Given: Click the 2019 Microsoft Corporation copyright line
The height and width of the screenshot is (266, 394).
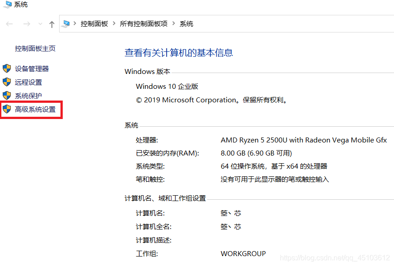Looking at the screenshot, I should click(212, 100).
